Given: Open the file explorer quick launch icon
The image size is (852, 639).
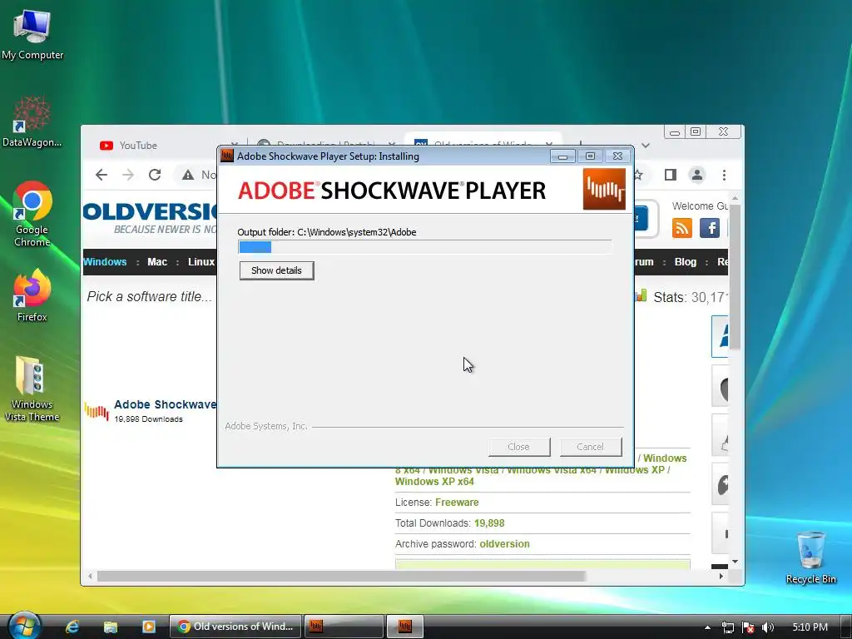Looking at the screenshot, I should coord(111,627).
